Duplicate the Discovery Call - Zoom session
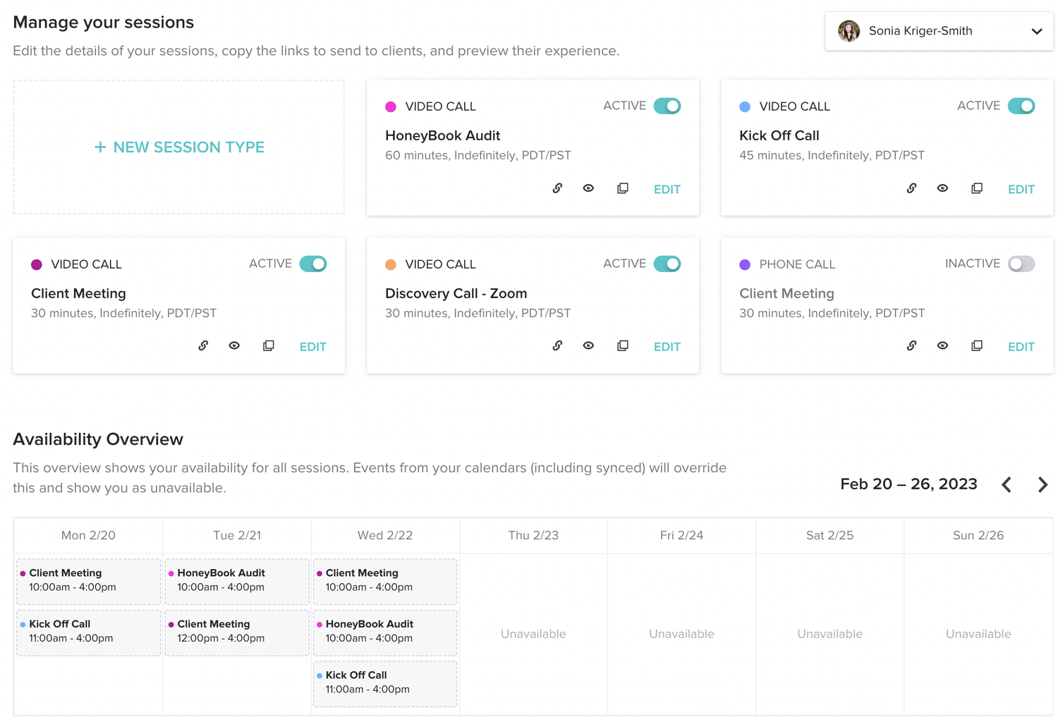The width and height of the screenshot is (1058, 722). (x=622, y=345)
